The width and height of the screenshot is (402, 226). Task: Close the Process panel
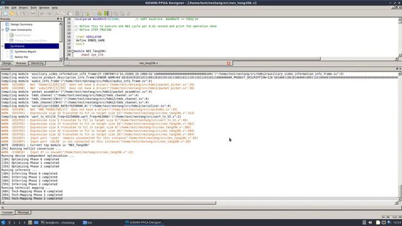61,19
